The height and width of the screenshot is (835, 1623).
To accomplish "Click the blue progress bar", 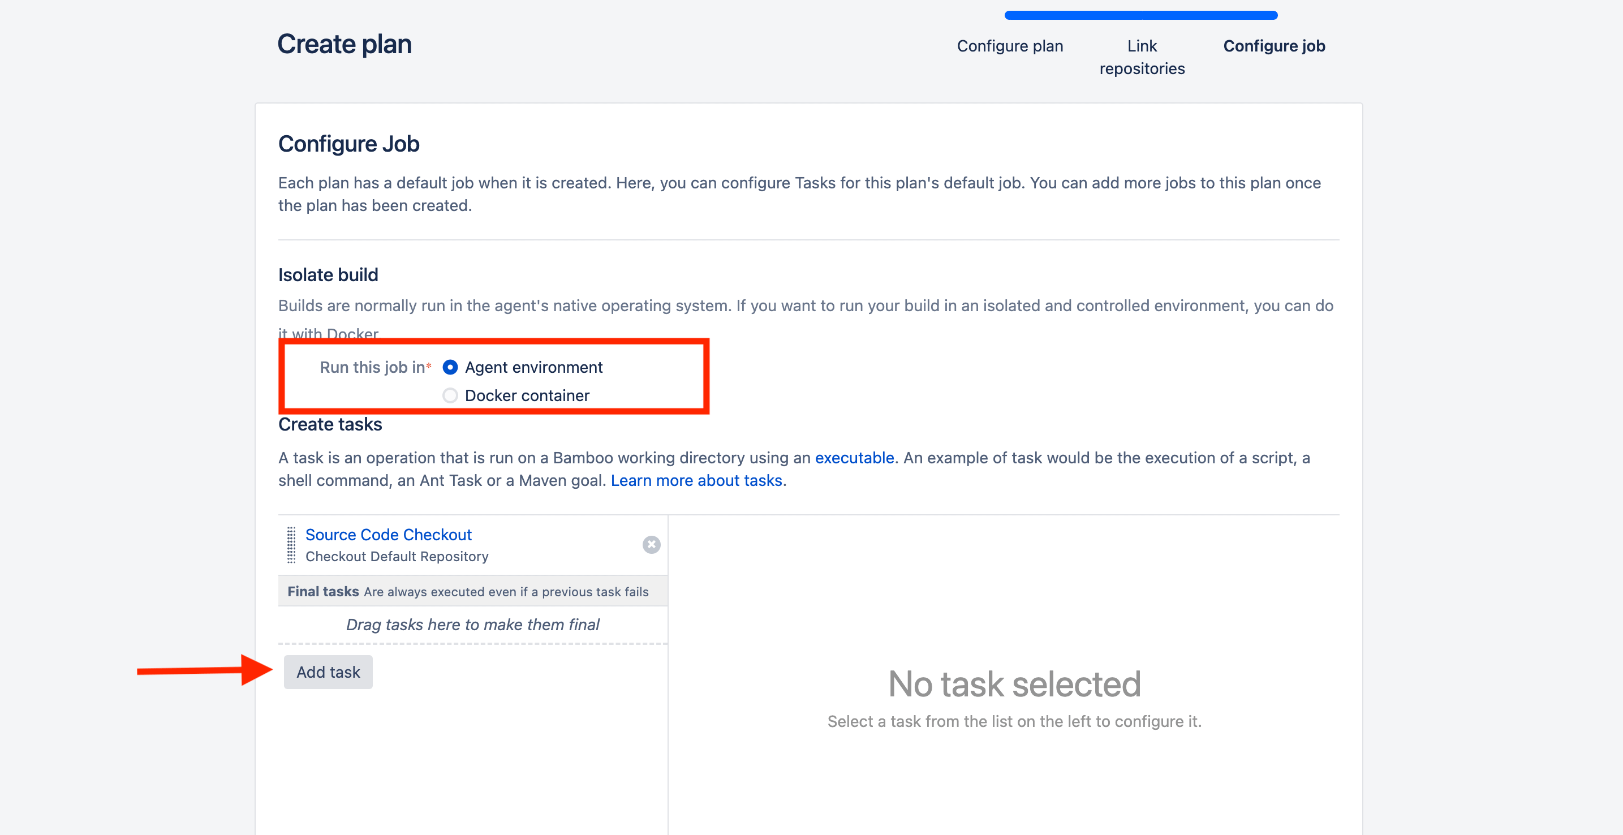I will (x=1140, y=15).
